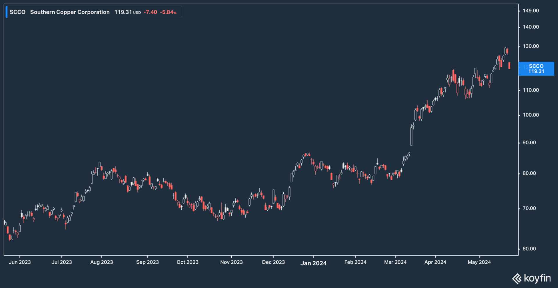Click the blue color bar beside SCCO legend
558x288 pixels.
7,12
